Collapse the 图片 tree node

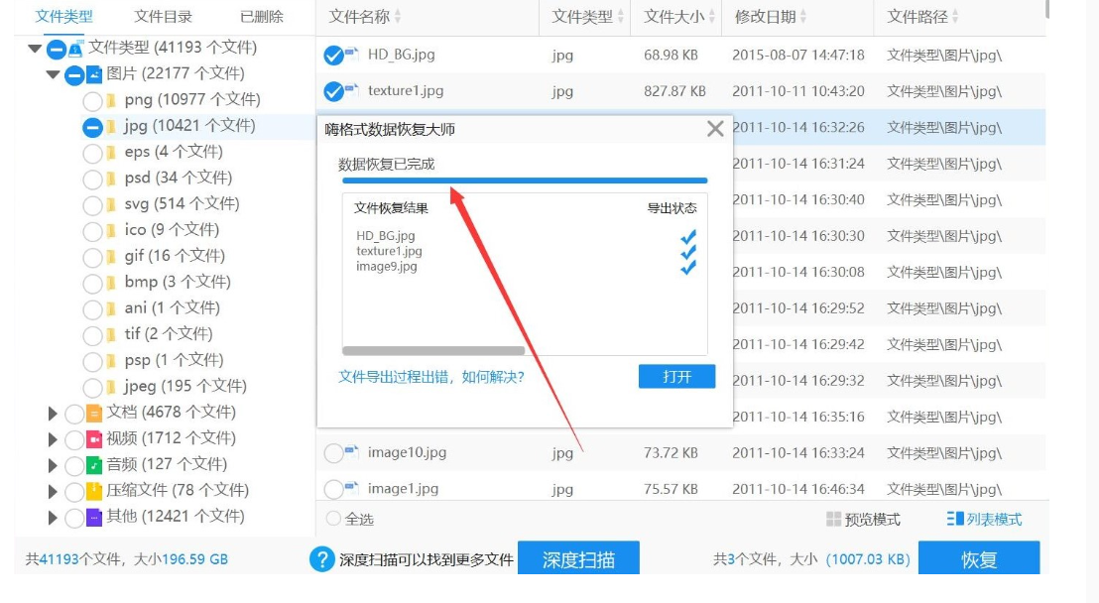(x=53, y=74)
